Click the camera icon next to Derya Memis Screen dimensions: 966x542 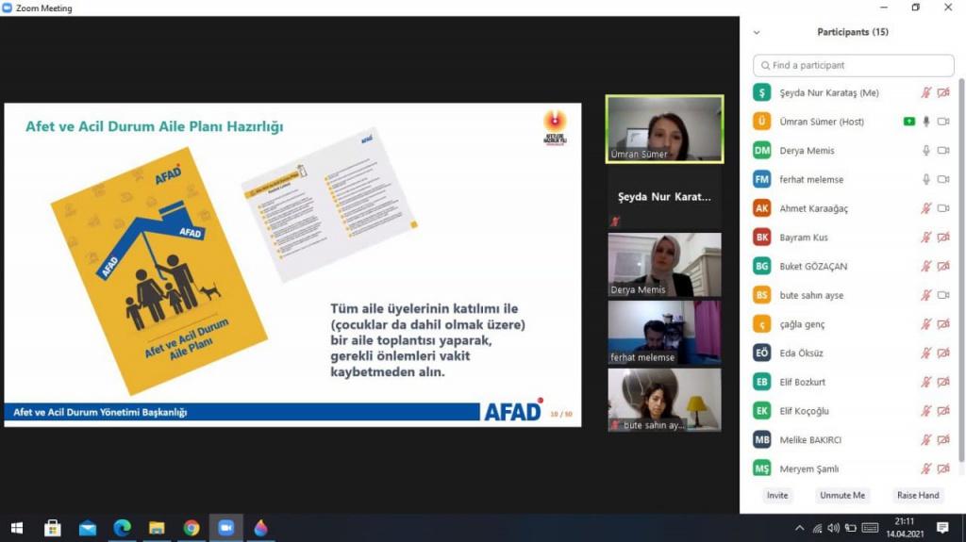[x=943, y=151]
